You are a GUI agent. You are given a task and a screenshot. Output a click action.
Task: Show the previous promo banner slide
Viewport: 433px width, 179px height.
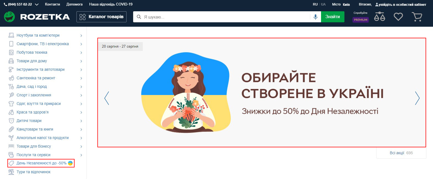pos(107,98)
